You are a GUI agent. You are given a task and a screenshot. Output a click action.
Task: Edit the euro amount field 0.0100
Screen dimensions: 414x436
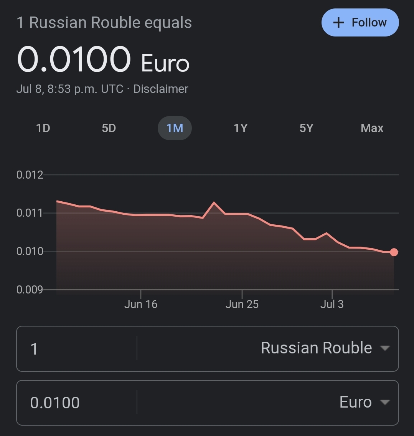click(77, 402)
